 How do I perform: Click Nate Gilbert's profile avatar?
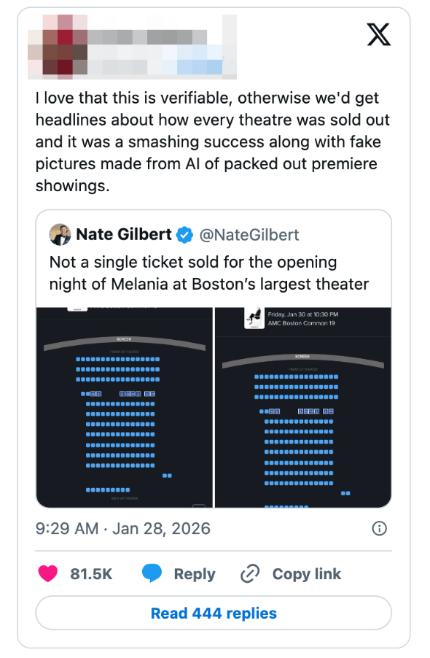[x=60, y=234]
